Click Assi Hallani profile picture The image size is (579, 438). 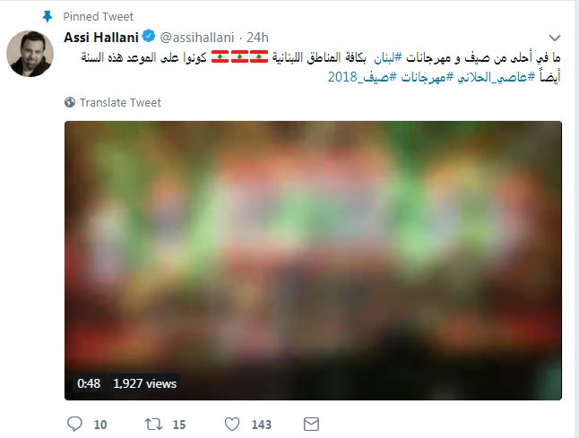[30, 54]
